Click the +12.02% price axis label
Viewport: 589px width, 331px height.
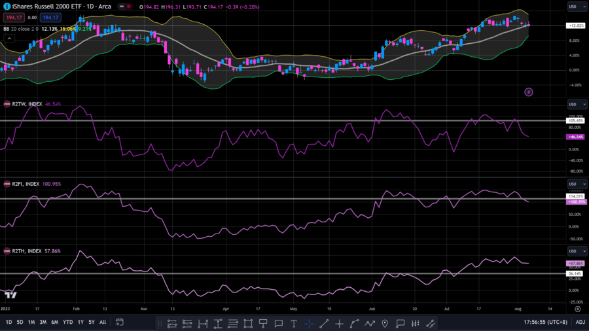pos(576,26)
